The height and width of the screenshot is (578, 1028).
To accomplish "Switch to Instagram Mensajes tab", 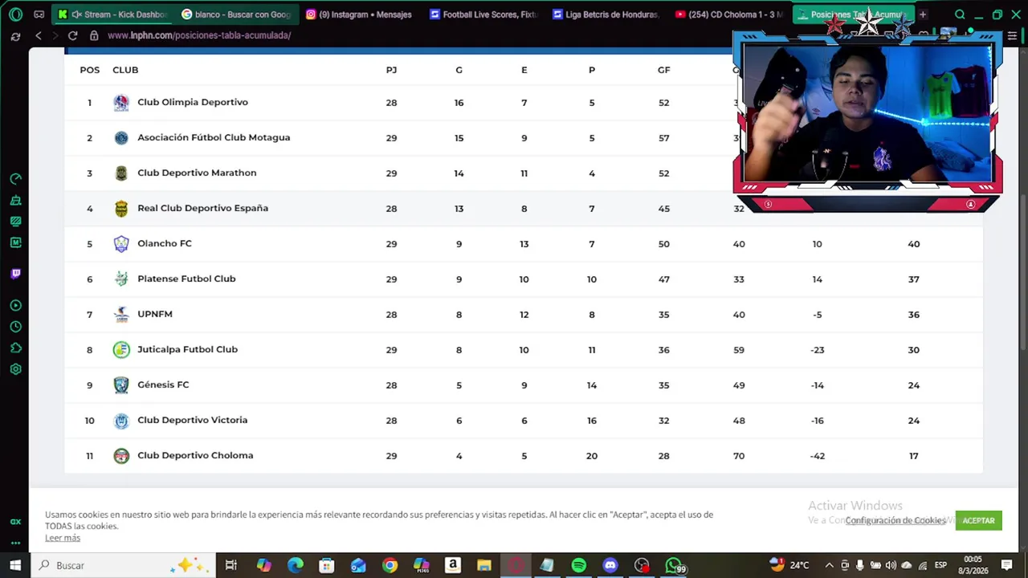I will (x=360, y=14).
